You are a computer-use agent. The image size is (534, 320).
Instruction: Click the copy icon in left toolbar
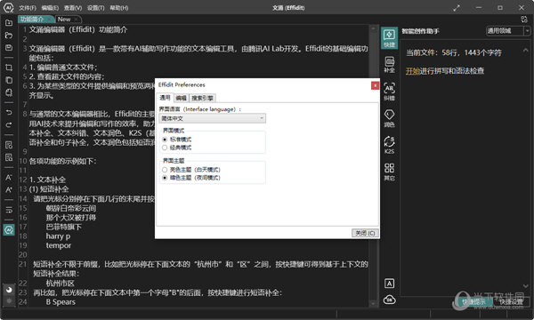click(x=9, y=80)
